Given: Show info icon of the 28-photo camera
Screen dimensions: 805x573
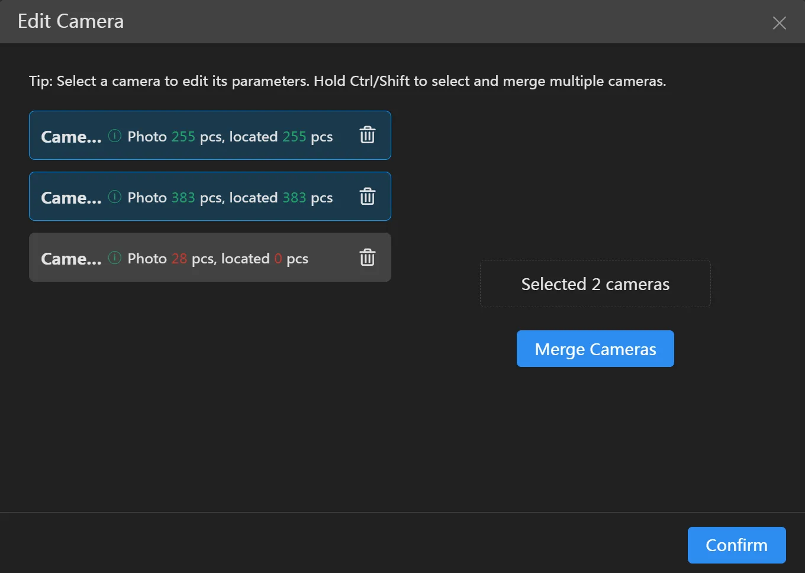Looking at the screenshot, I should tap(115, 258).
